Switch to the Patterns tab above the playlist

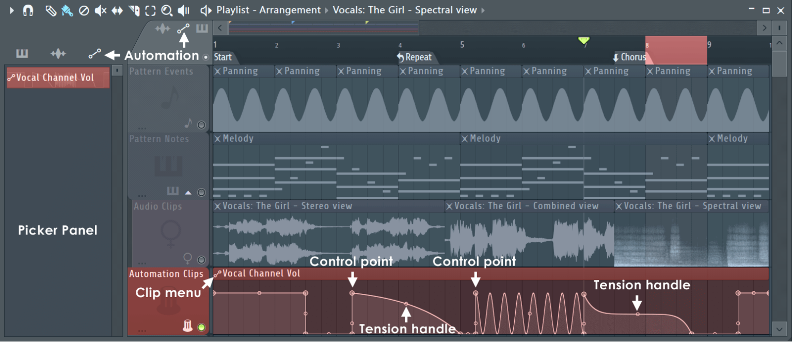(202, 28)
